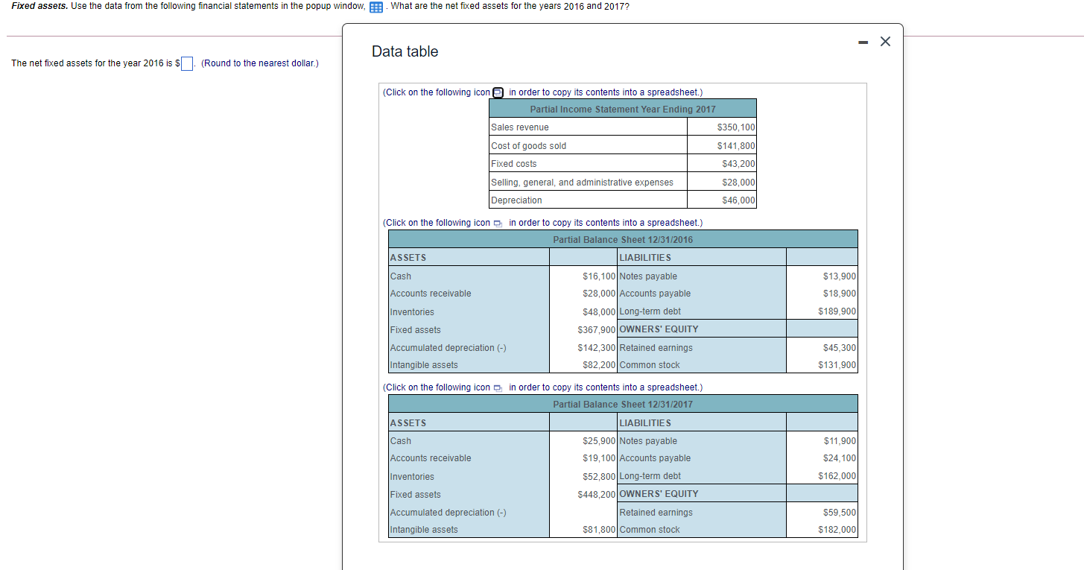
Task: Select the ASSETS column header in the 2016 sheet
Action: 406,257
